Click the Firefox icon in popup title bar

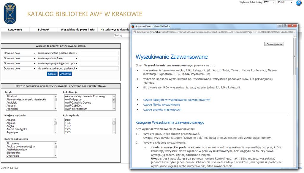[x=133, y=26]
